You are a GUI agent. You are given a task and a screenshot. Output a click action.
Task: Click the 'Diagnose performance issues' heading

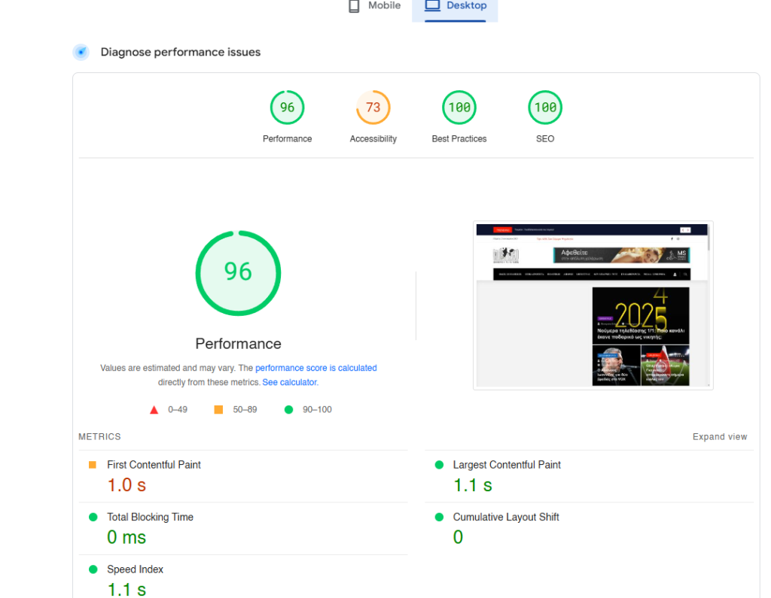pos(181,52)
